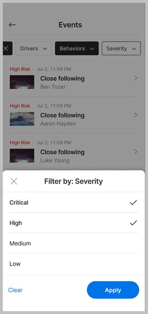148x314 pixels.
Task: Open Luke Young close following thumbnail
Action: coord(22,155)
